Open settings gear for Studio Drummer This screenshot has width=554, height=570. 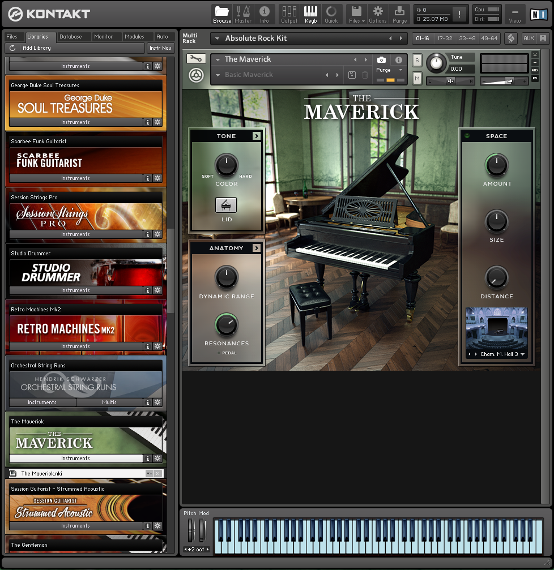(157, 290)
